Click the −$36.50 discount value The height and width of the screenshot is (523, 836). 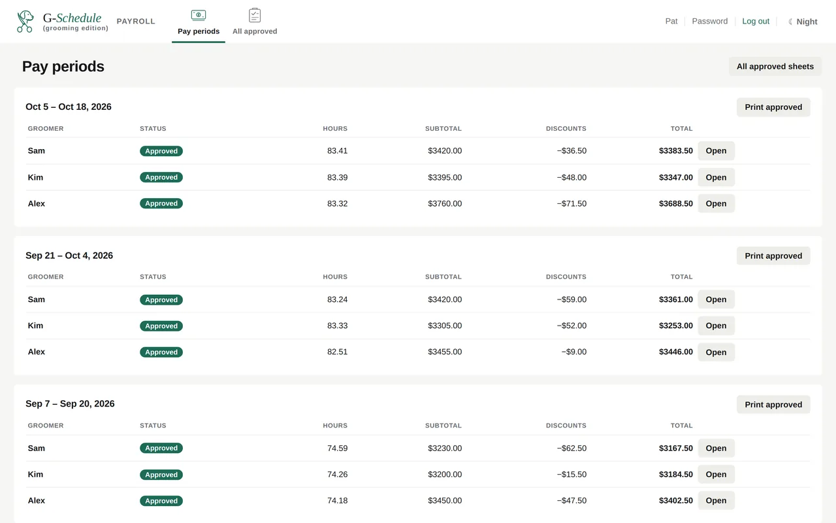(571, 151)
